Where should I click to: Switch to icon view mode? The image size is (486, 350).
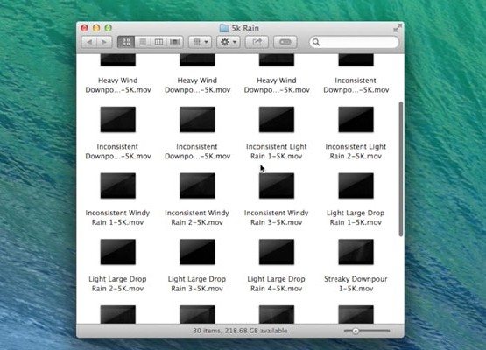(x=126, y=42)
